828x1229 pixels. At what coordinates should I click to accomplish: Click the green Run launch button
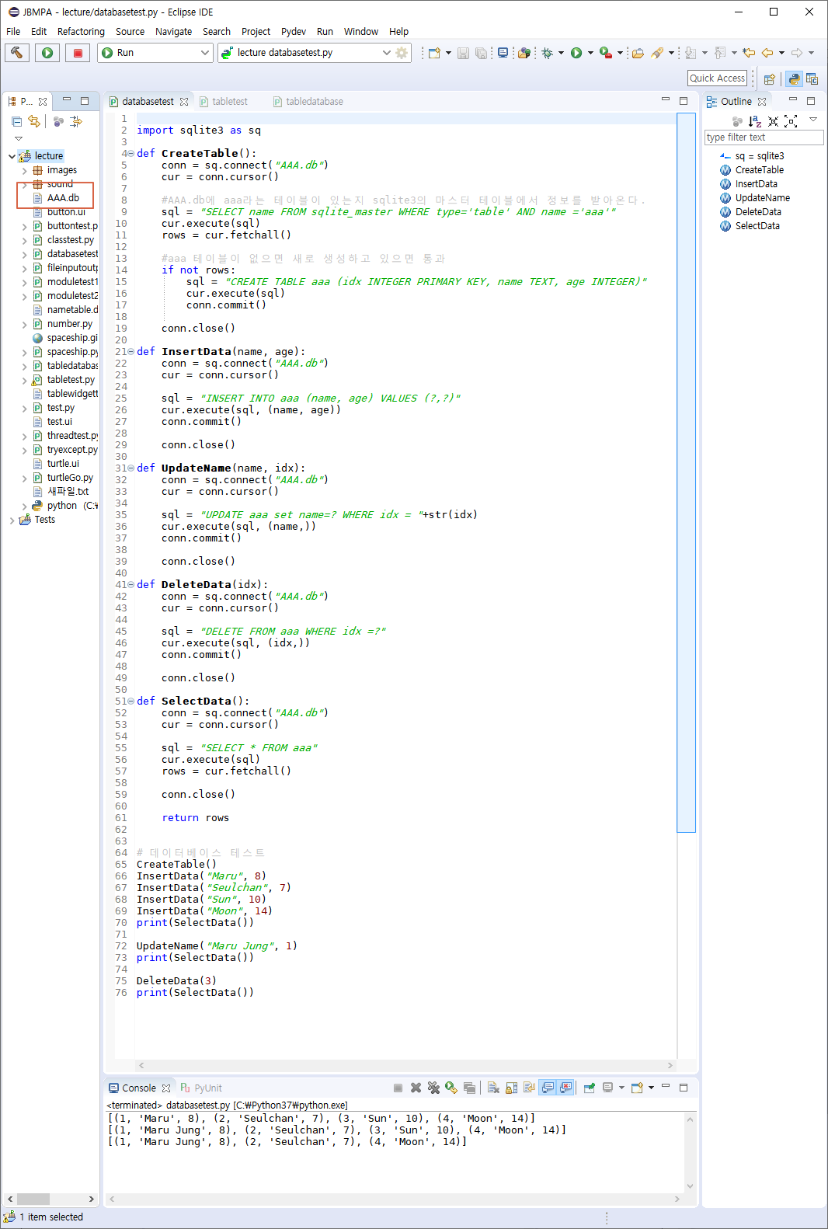(x=47, y=53)
